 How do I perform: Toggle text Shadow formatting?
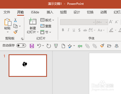(x=79, y=30)
